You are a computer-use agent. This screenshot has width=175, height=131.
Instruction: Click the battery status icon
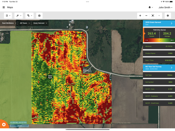[x=171, y=2]
